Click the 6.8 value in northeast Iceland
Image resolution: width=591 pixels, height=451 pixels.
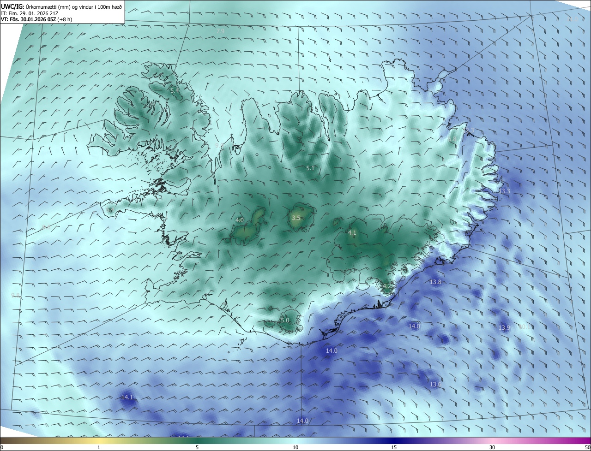[x=452, y=139]
